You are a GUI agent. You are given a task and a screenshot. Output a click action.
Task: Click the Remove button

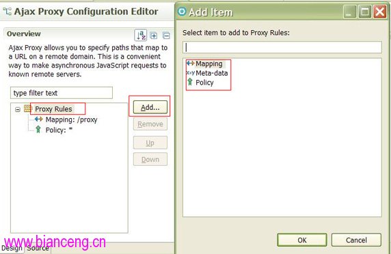[150, 124]
